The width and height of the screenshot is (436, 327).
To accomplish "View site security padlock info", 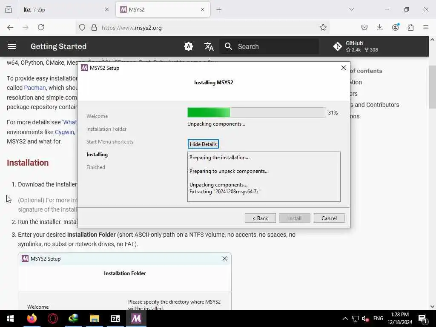I will point(94,28).
